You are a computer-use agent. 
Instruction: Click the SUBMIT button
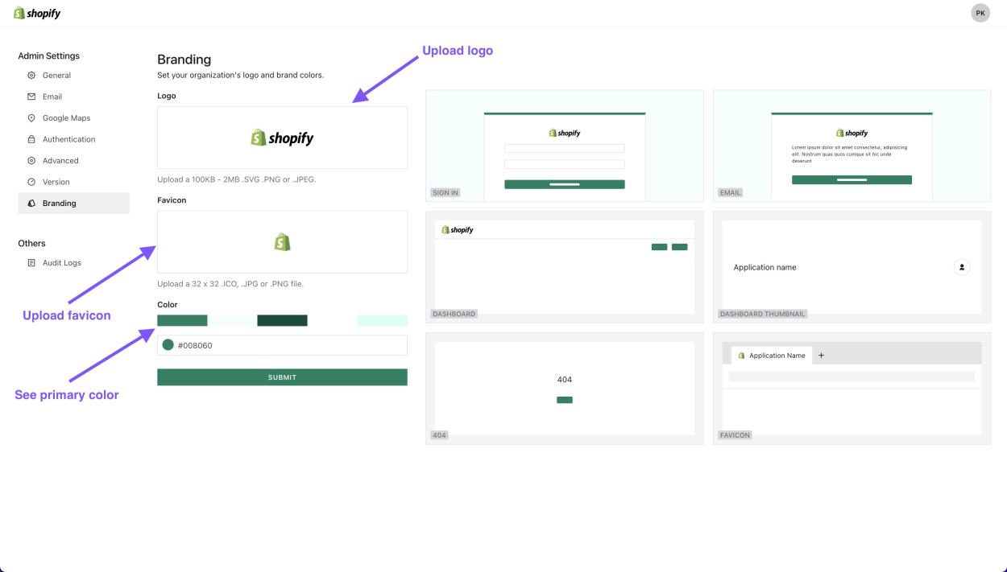(282, 377)
